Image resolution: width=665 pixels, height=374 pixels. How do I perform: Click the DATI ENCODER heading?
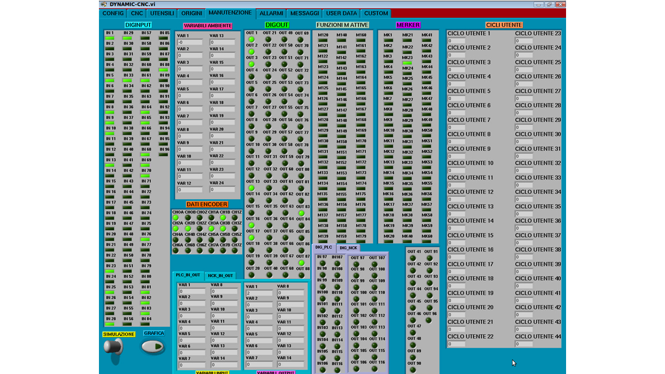click(x=207, y=204)
